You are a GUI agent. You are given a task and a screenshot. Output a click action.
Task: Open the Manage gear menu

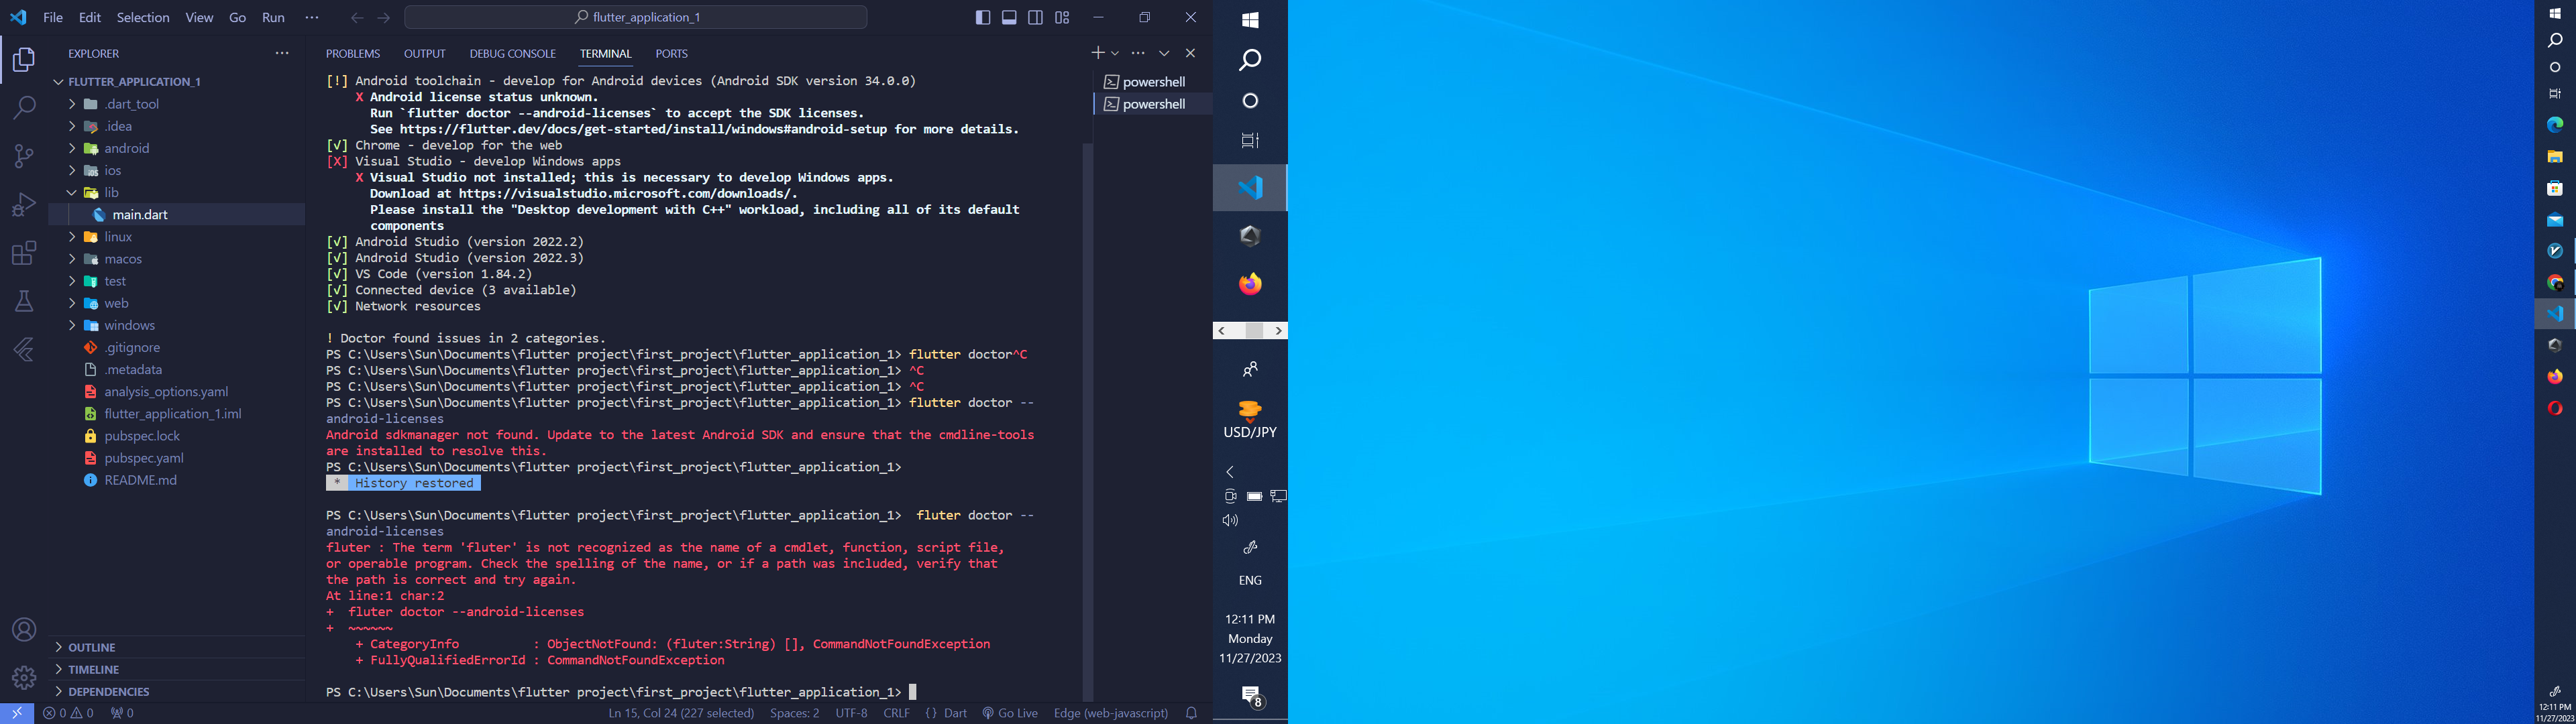(24, 678)
